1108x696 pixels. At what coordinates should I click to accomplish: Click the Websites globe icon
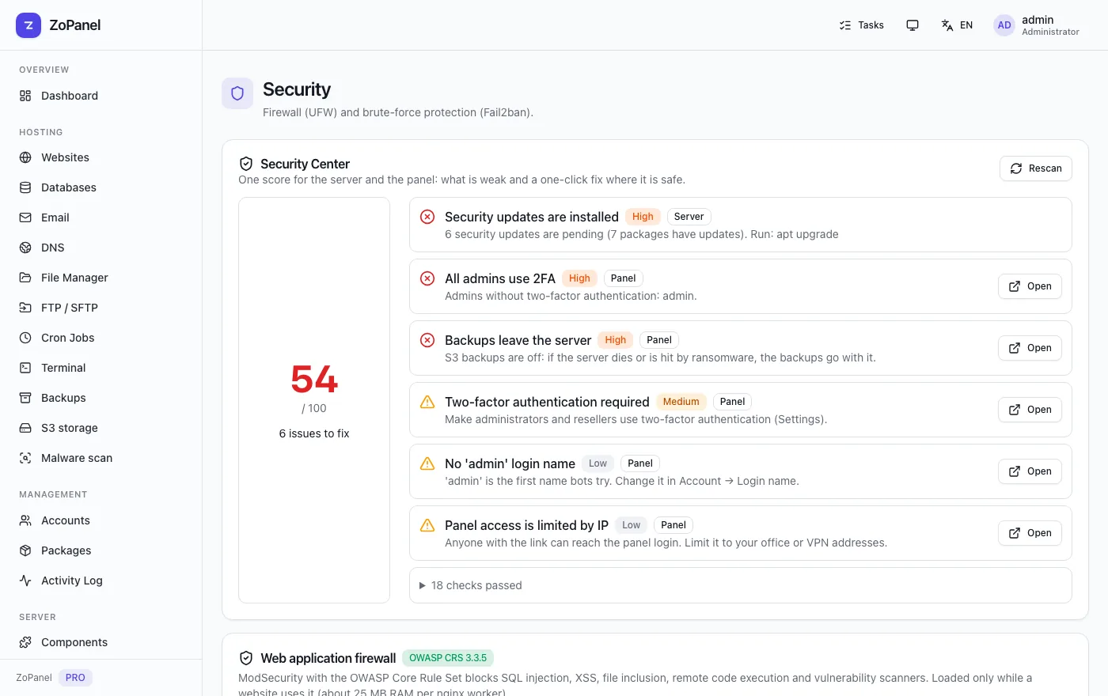tap(25, 157)
